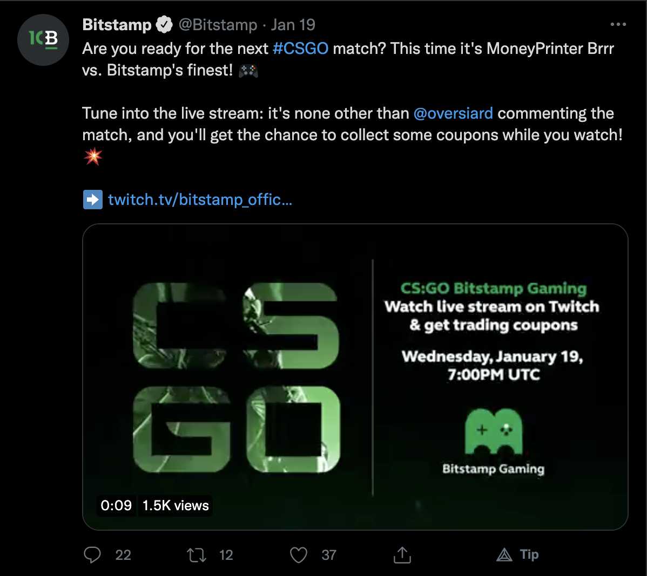Click the Bitstamp display name
Image resolution: width=647 pixels, height=576 pixels.
click(x=117, y=25)
